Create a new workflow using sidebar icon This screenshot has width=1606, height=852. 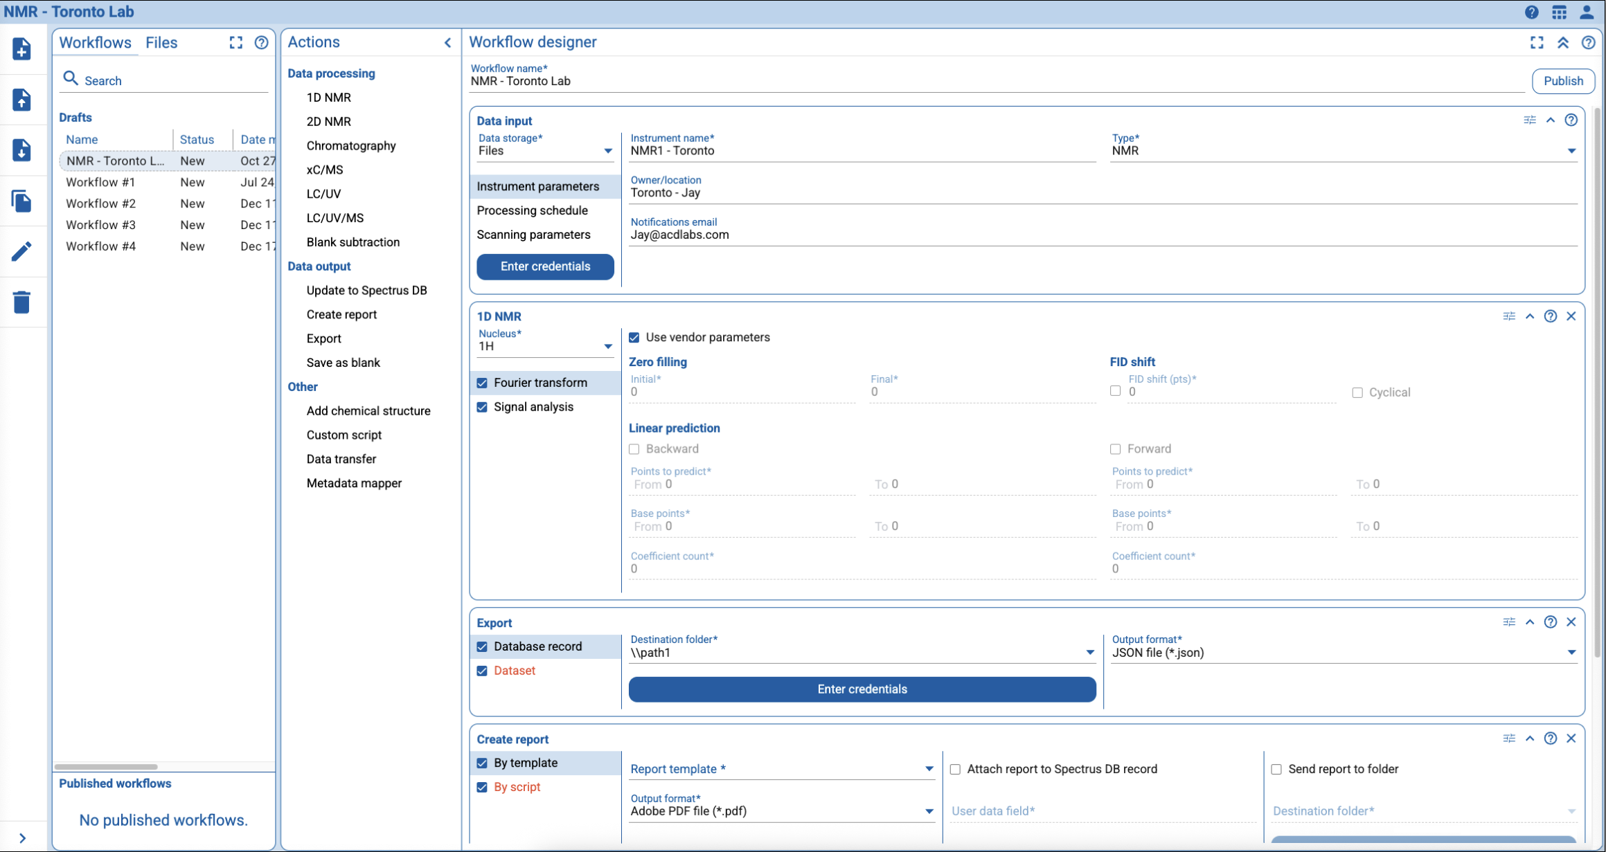tap(22, 50)
